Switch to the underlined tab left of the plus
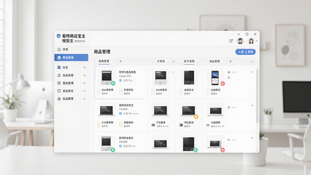This screenshot has width=311, height=175. point(189,61)
